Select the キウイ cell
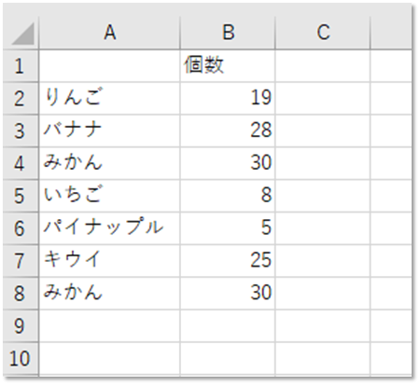The image size is (420, 385). (109, 261)
